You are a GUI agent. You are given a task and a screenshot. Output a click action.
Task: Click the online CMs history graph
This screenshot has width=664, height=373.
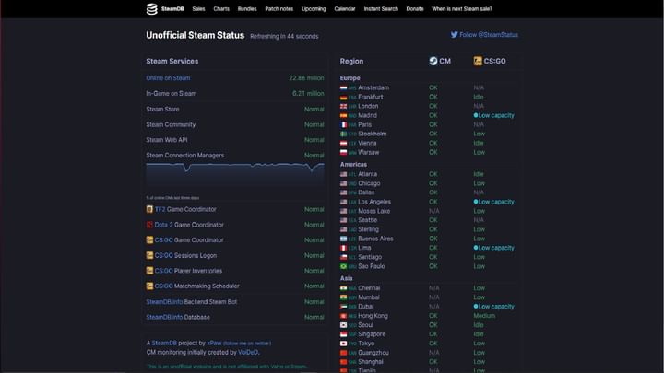point(235,177)
